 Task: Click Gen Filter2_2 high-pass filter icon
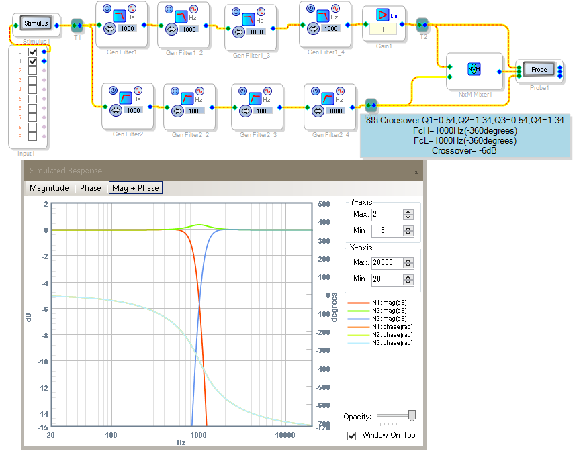point(187,98)
